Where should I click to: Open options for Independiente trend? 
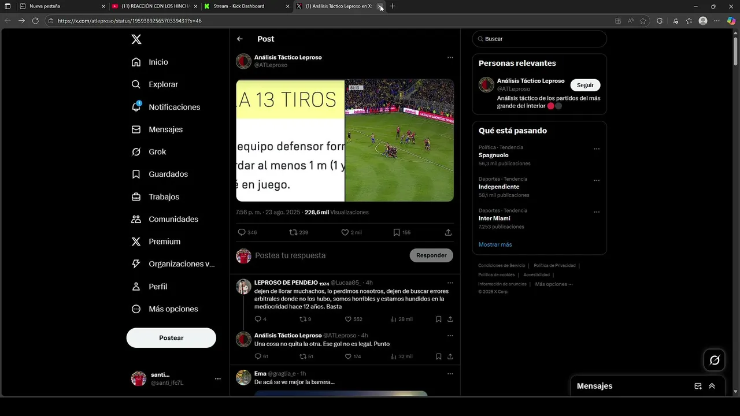coord(597,180)
